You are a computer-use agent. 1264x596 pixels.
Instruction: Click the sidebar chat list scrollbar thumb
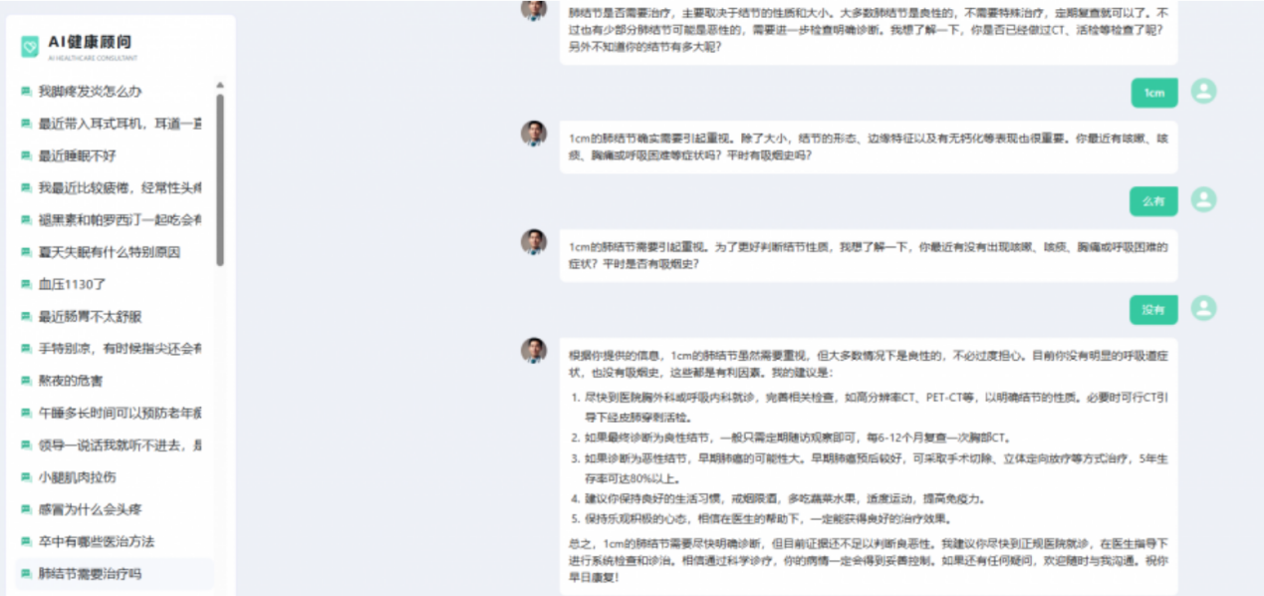pos(220,179)
